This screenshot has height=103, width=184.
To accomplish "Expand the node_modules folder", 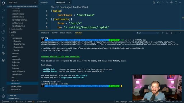I will coord(17,29).
